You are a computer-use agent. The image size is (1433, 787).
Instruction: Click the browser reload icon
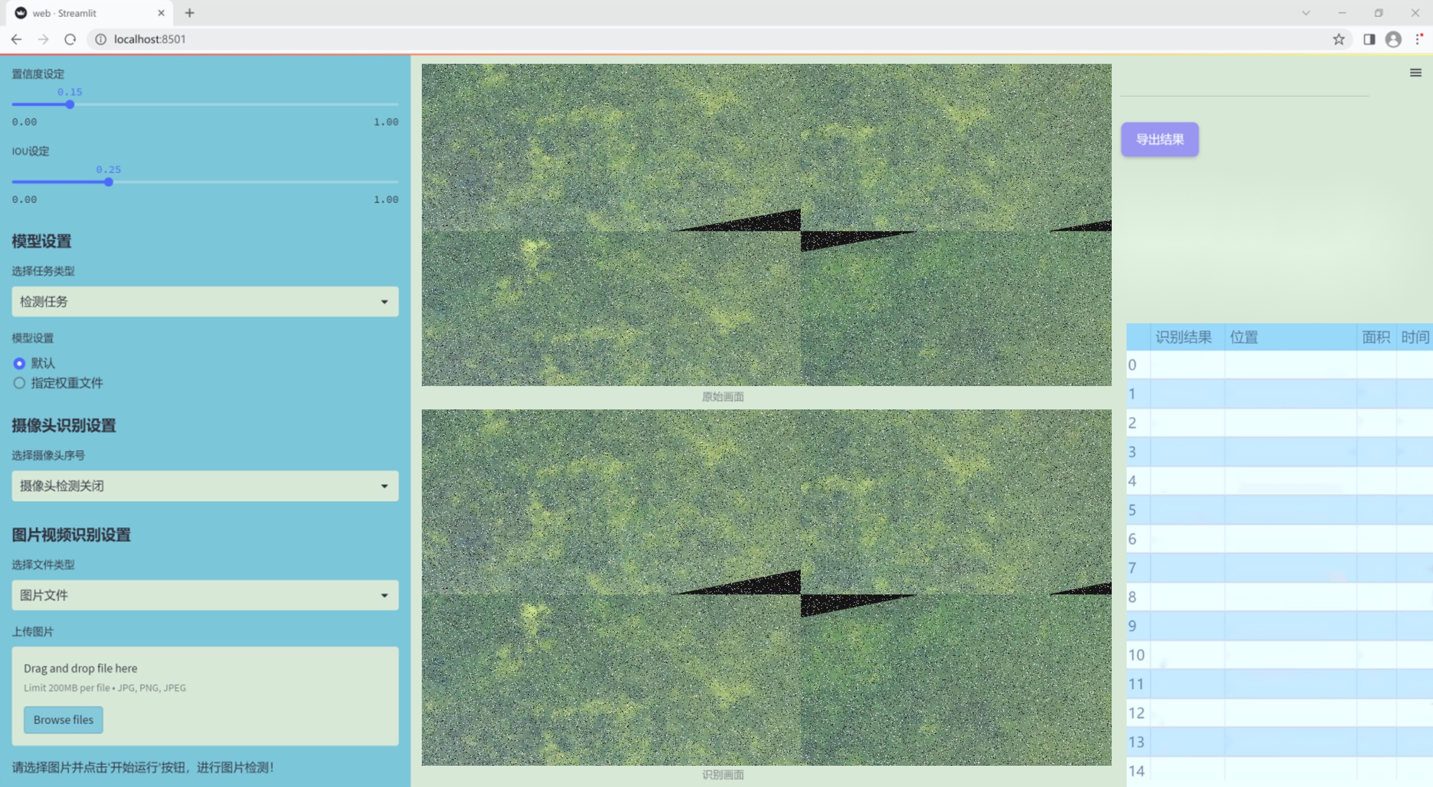pyautogui.click(x=70, y=39)
